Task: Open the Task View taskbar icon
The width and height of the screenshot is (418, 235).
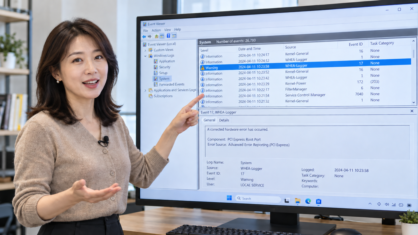Action: (287, 201)
